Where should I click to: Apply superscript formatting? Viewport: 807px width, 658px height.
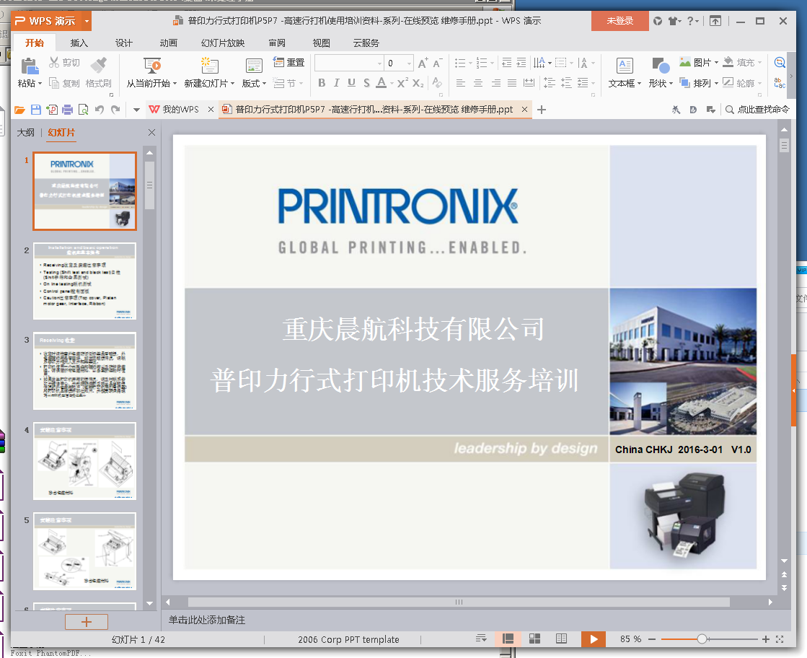[402, 82]
